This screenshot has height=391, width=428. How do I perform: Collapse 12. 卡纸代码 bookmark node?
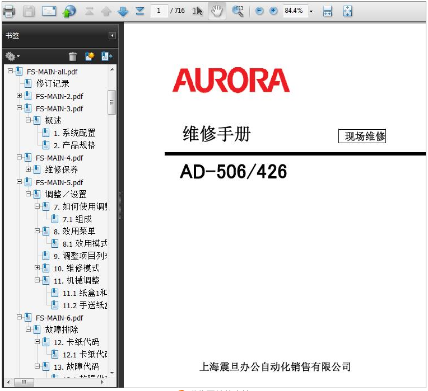tap(37, 341)
